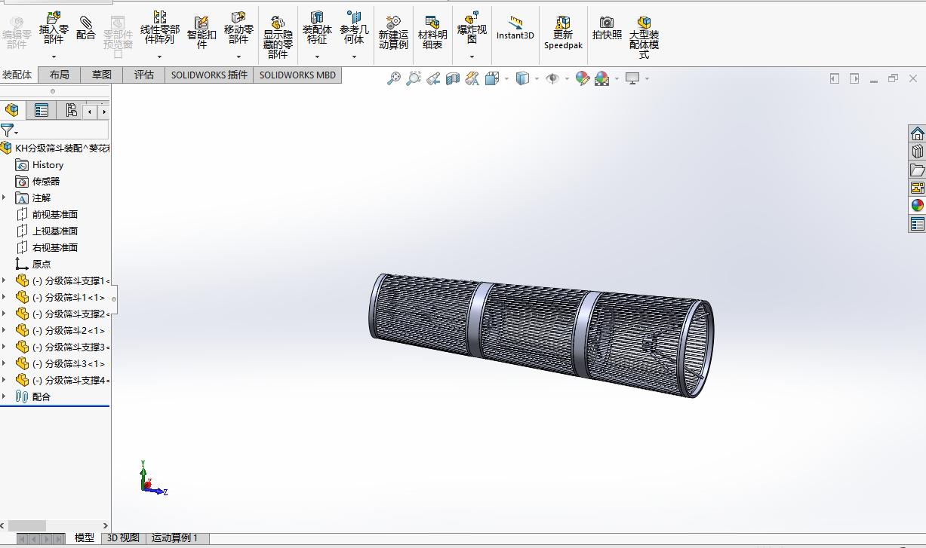The width and height of the screenshot is (926, 548).
Task: Open the Insert Component dropdown arrow
Action: [54, 57]
